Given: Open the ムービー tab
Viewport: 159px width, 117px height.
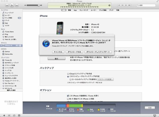Looking at the screenshot, I should pos(94,10).
